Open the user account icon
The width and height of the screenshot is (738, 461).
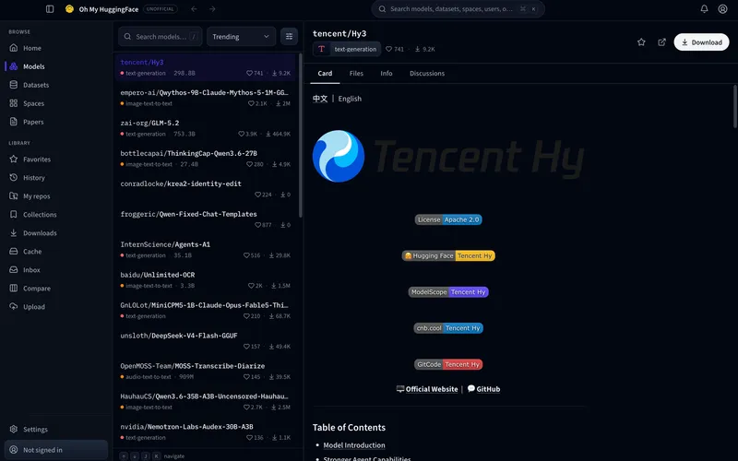pos(722,9)
